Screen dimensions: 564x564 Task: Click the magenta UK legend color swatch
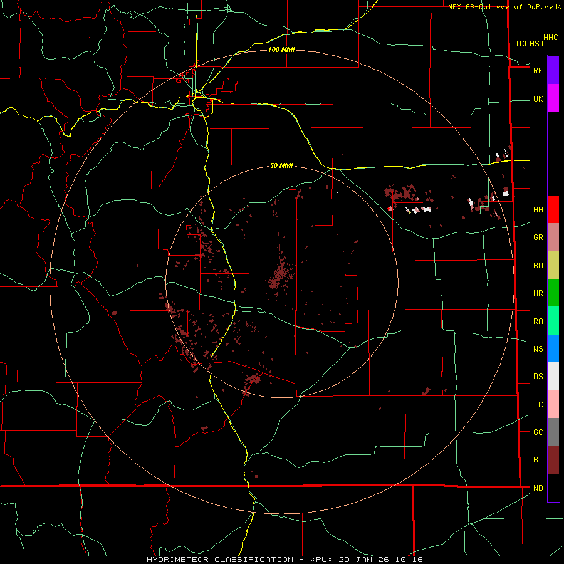point(553,98)
